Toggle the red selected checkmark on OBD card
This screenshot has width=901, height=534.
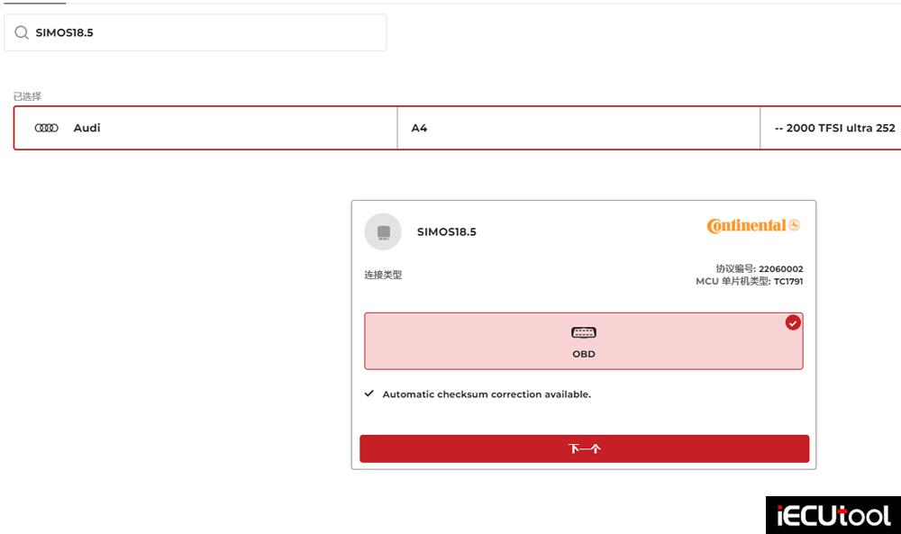[x=793, y=323]
